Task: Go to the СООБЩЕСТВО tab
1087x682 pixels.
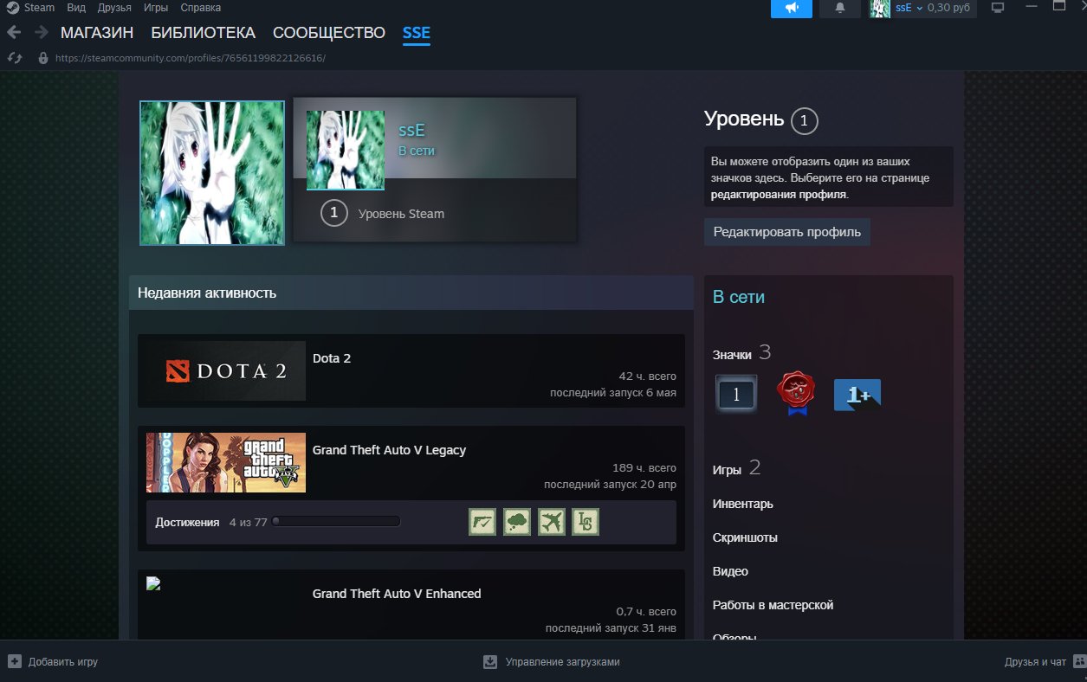Action: (329, 33)
